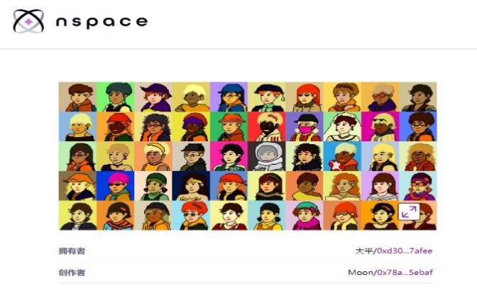Click the 创作者 label
Image resolution: width=477 pixels, height=294 pixels.
coord(72,272)
